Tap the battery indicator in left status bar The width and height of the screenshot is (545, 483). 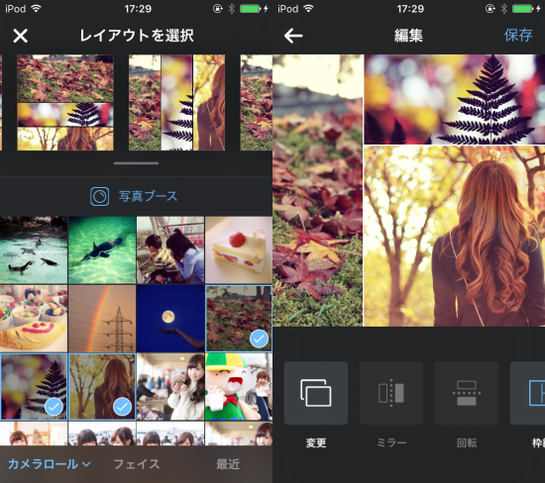coord(251,9)
